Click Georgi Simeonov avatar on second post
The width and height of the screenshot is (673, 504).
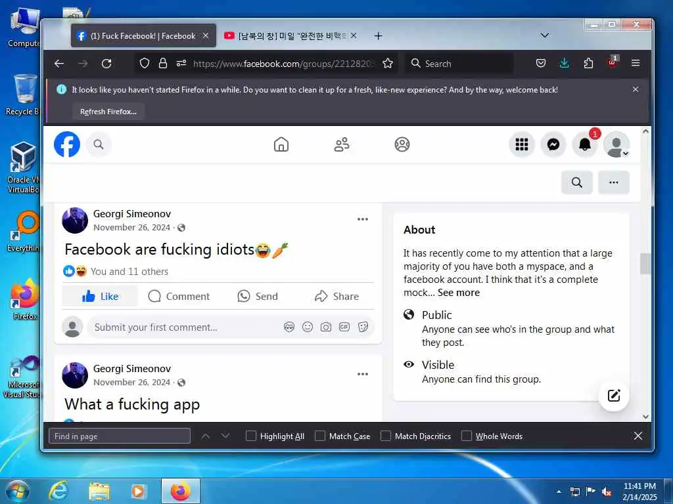75,375
